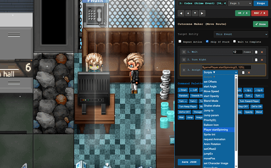Grab the drag handle of Turn Right step
This screenshot has height=168, width=271.
(x=184, y=60)
